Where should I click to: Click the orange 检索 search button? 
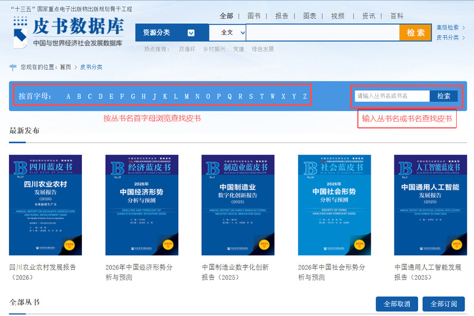(x=415, y=32)
